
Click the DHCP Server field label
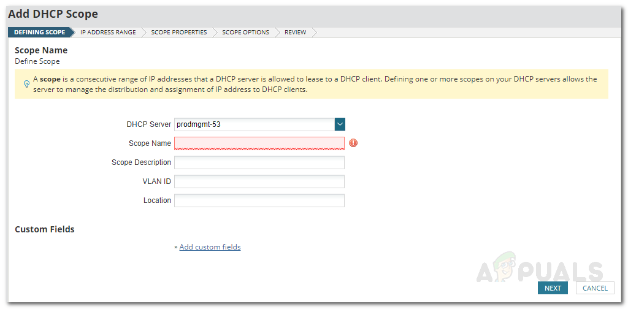pos(148,124)
